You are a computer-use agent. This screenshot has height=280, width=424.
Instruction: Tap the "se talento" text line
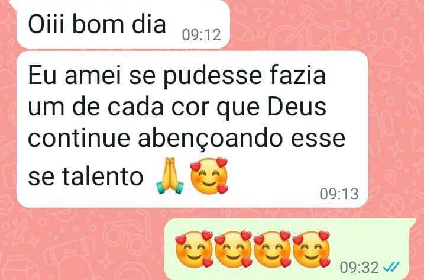click(85, 176)
